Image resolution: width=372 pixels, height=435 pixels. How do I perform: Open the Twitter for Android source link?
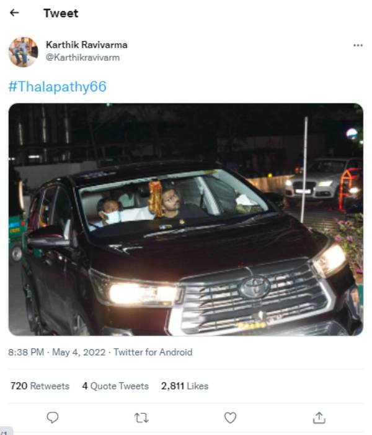[153, 352]
